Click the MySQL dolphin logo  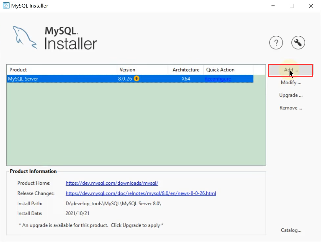(25, 38)
